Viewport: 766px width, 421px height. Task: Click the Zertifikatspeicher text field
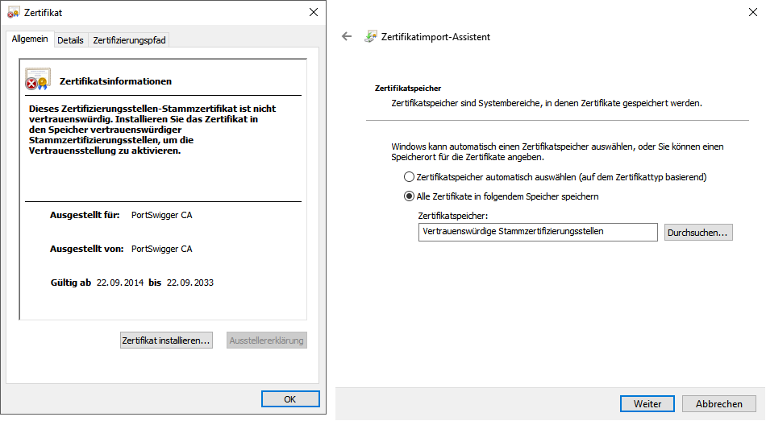click(x=538, y=232)
